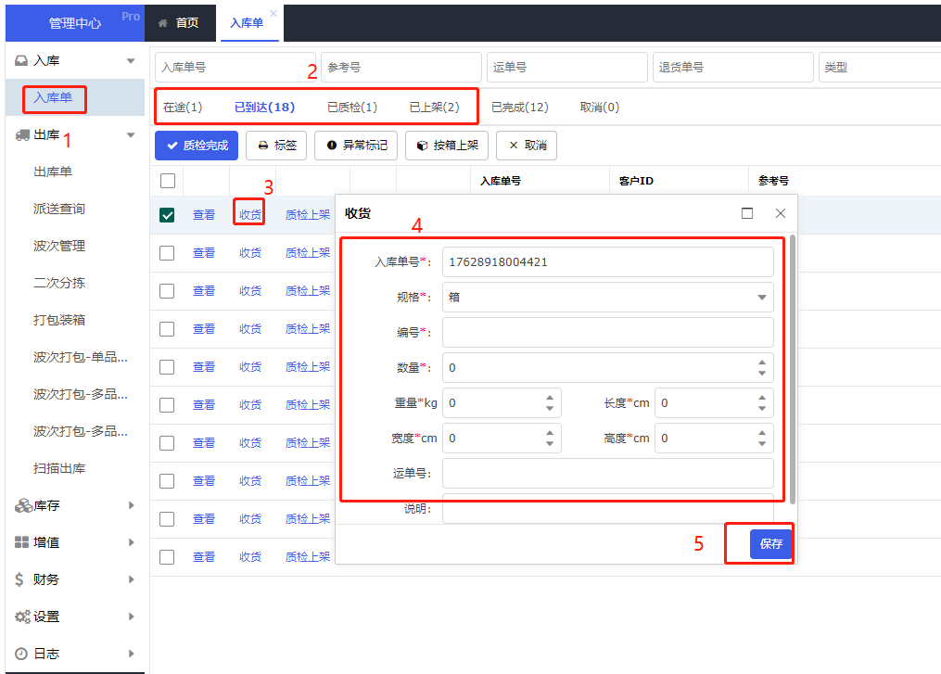941x674 pixels.
Task: Click the grid icon beside 增值
Action: [21, 542]
